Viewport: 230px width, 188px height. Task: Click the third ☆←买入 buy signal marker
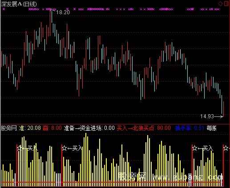pyautogui.click(x=203, y=148)
